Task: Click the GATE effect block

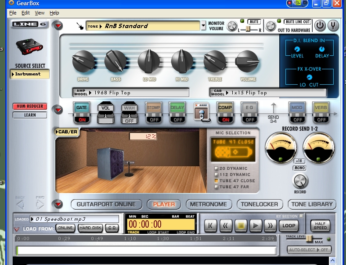Action: pyautogui.click(x=82, y=112)
